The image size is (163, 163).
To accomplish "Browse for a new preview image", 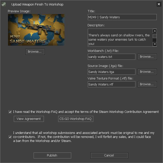I will click(35, 52).
